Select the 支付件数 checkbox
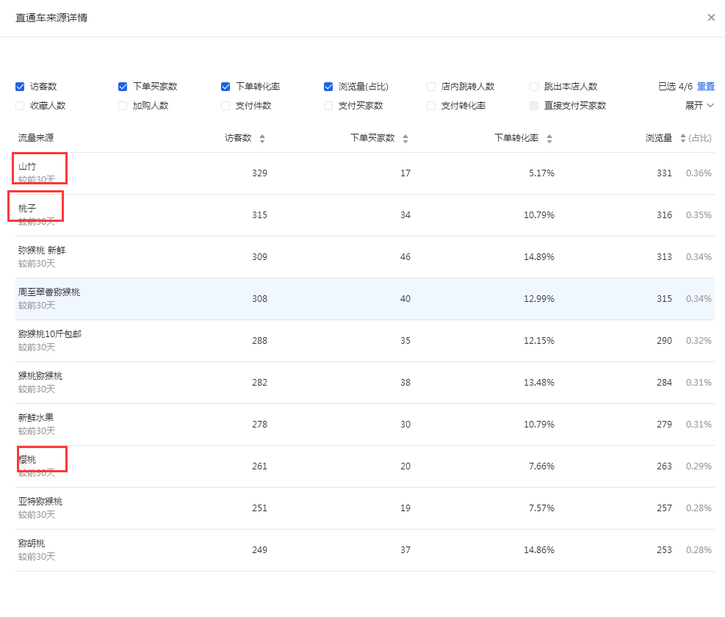The height and width of the screenshot is (617, 725). point(226,106)
